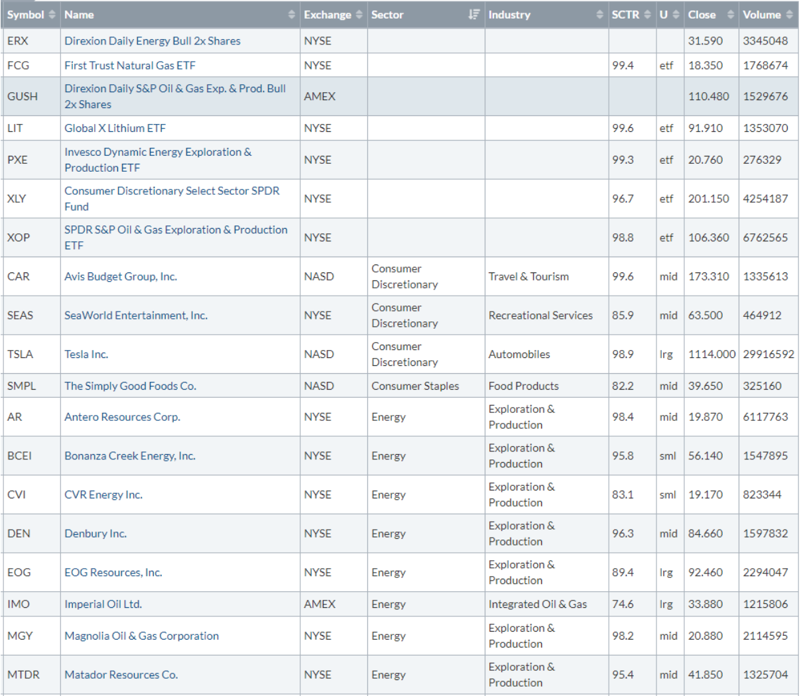The image size is (801, 696).
Task: Open SeaWorld Entertainment, Inc. link
Action: [136, 316]
